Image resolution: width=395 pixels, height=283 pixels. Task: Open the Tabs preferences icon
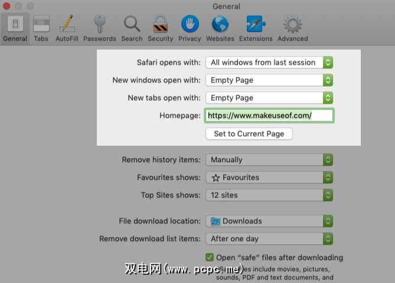(41, 24)
